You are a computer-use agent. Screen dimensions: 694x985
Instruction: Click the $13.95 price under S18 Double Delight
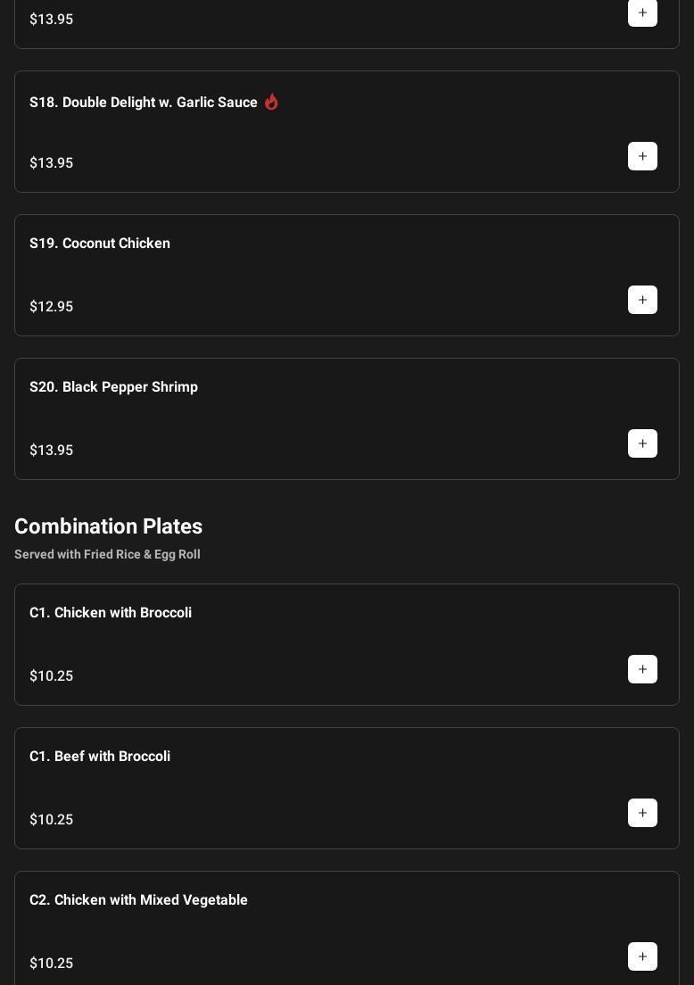[x=52, y=163]
